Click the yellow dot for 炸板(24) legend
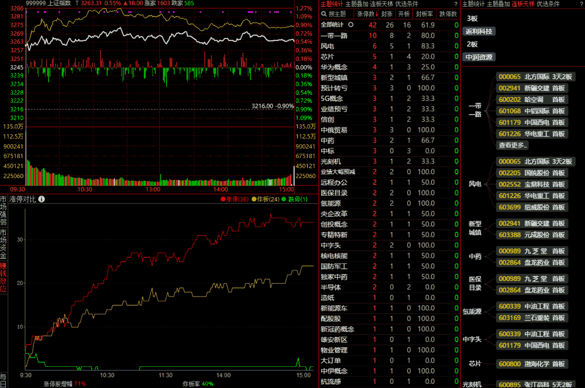Image resolution: width=585 pixels, height=388 pixels. [x=254, y=199]
